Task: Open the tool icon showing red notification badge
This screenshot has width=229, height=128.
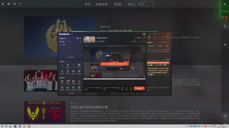Action: 68,82
